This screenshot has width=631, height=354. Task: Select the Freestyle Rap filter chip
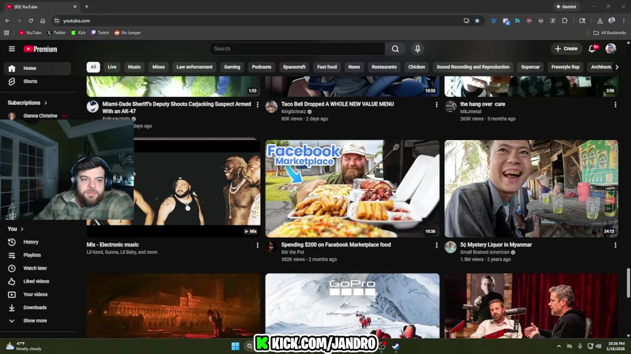565,67
